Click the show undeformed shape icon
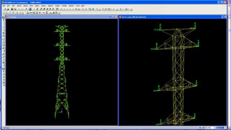 (x=103, y=9)
